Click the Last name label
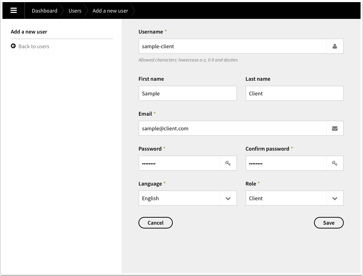The height and width of the screenshot is (276, 363). [258, 79]
